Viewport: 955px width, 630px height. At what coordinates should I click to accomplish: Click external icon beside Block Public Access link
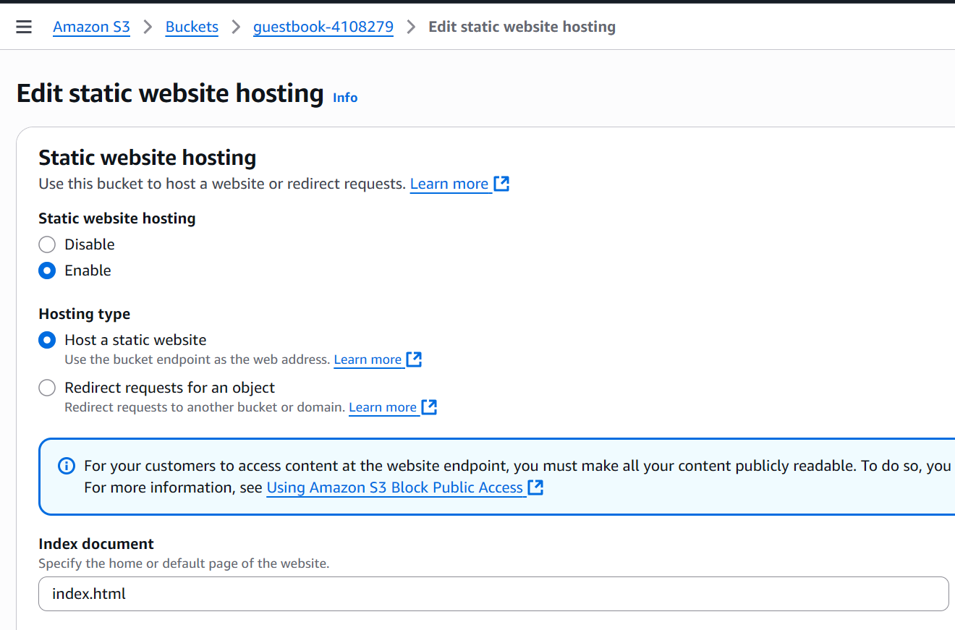535,488
